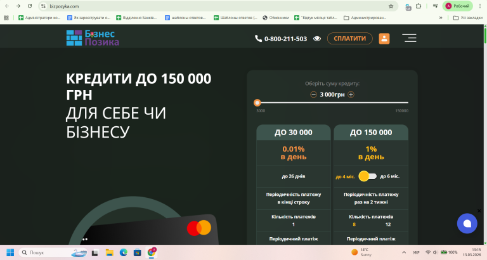Expand hidden bookmarks chevron

[441, 18]
